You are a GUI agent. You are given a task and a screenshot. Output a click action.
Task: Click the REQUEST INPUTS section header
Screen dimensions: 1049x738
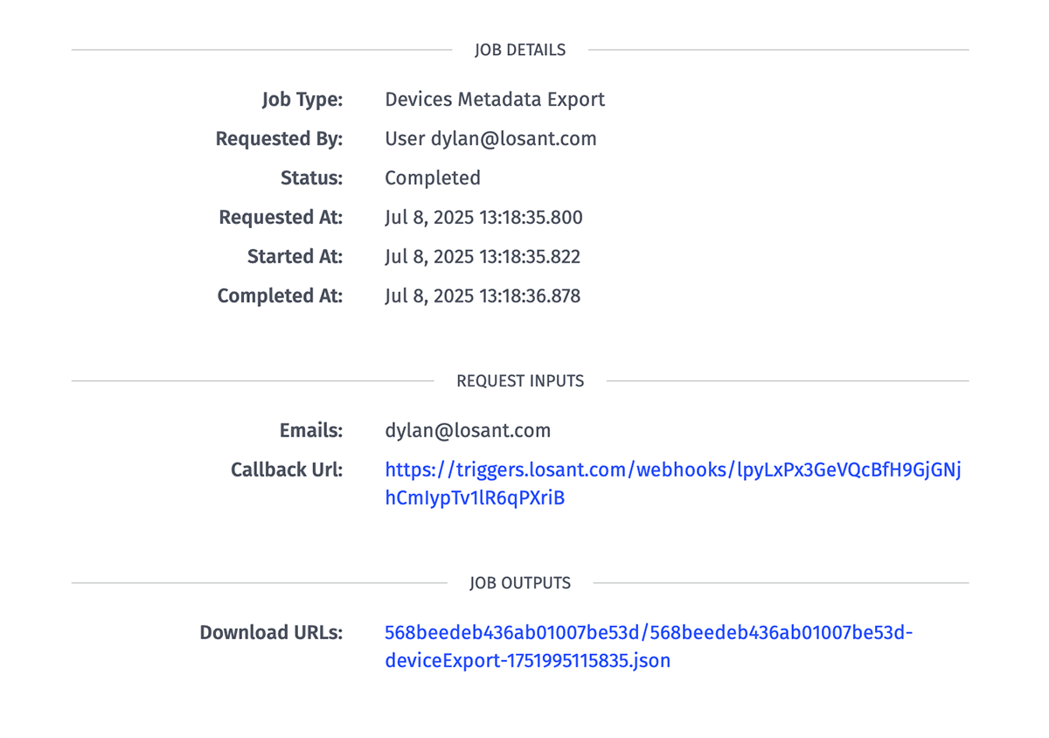520,381
